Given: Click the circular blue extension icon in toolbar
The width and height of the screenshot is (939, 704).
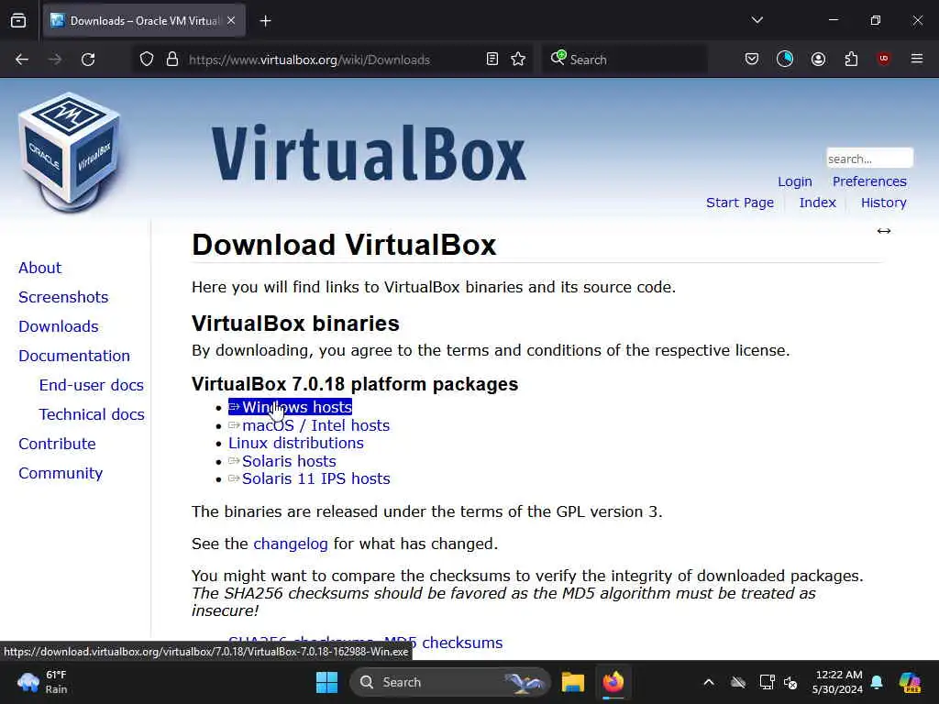Looking at the screenshot, I should tap(785, 59).
